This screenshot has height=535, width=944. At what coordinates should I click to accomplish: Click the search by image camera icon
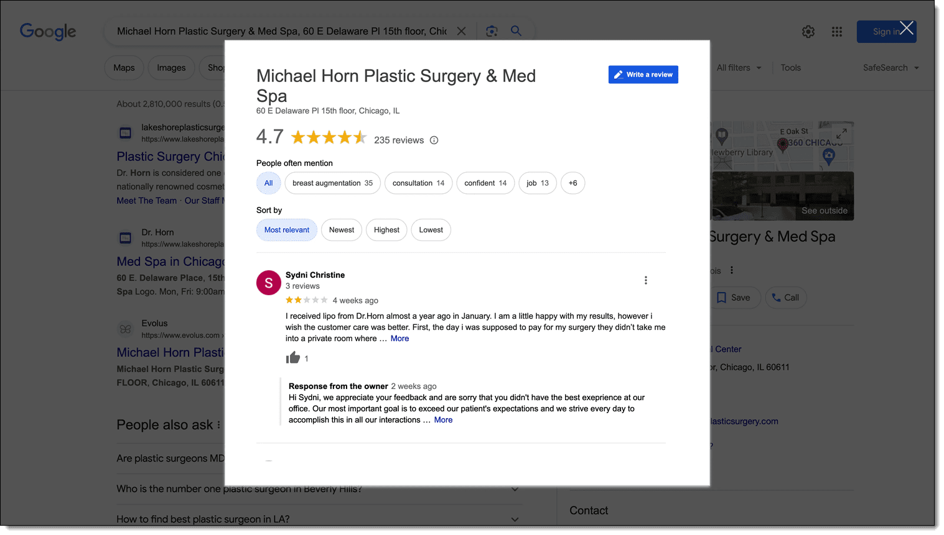click(x=492, y=30)
